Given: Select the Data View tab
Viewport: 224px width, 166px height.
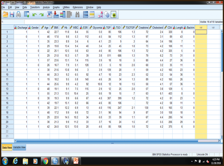Looking at the screenshot, I should tap(7, 147).
